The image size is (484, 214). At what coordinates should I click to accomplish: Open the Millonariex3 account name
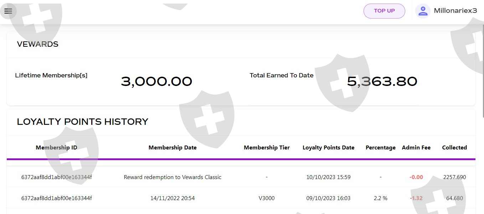tap(455, 11)
